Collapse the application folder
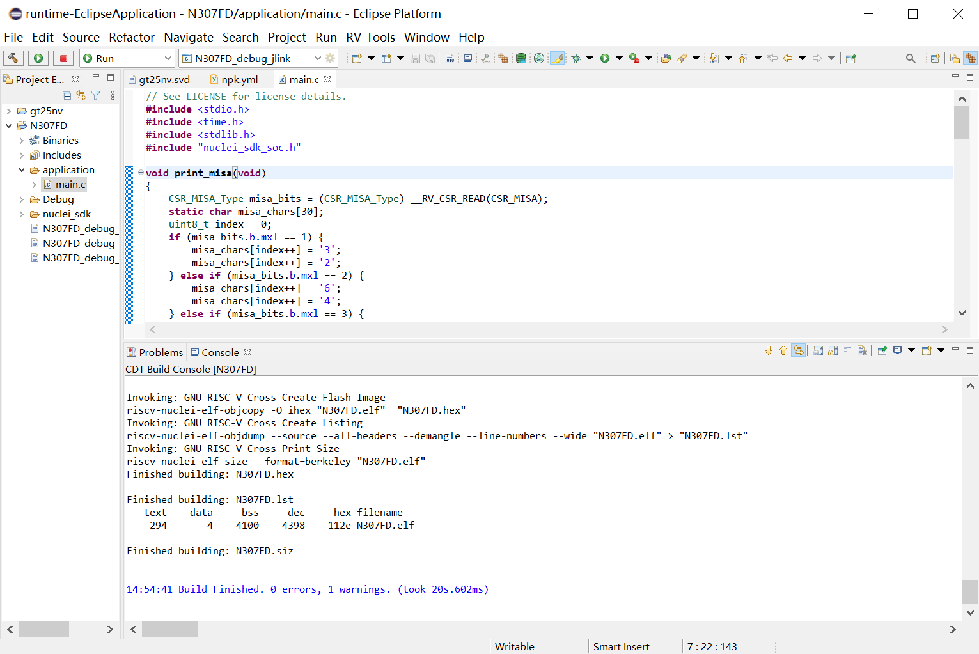979x654 pixels. point(22,169)
